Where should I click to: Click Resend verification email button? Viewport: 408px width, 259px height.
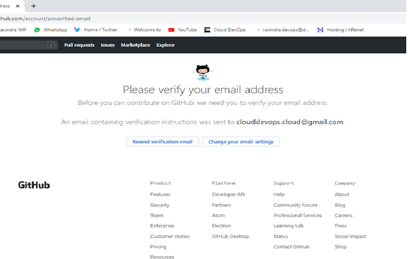click(162, 142)
